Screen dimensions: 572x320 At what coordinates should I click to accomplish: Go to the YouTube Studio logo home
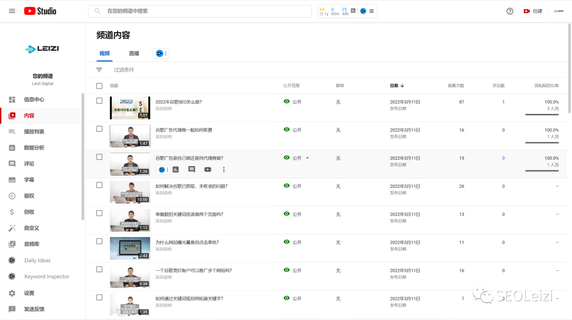pyautogui.click(x=40, y=11)
